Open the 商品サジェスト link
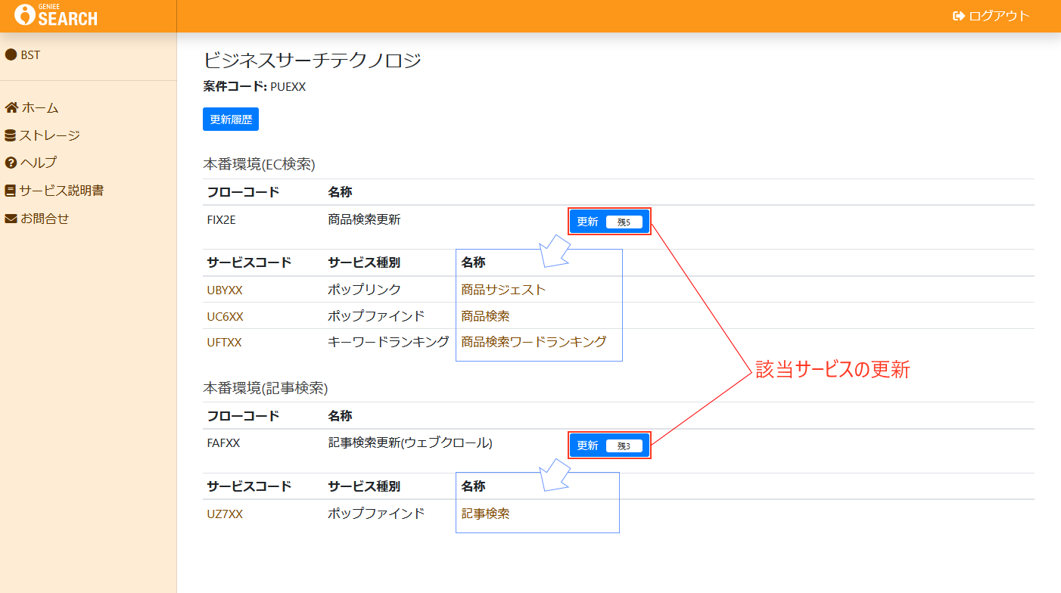The width and height of the screenshot is (1061, 593). click(503, 290)
